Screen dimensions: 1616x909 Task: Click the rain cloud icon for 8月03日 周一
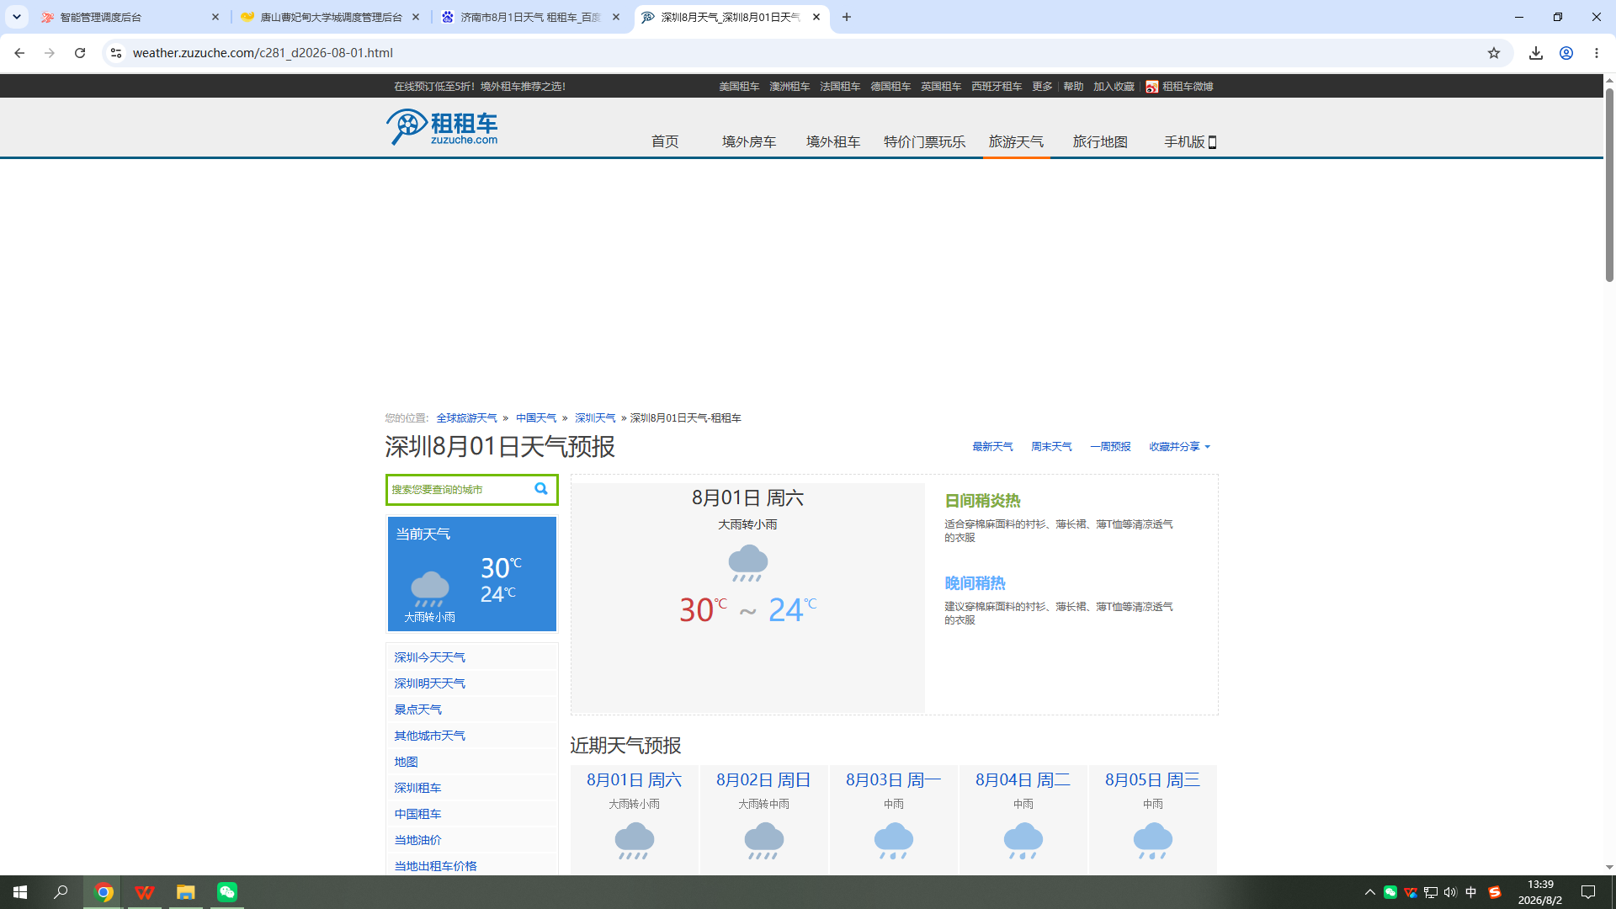point(894,841)
